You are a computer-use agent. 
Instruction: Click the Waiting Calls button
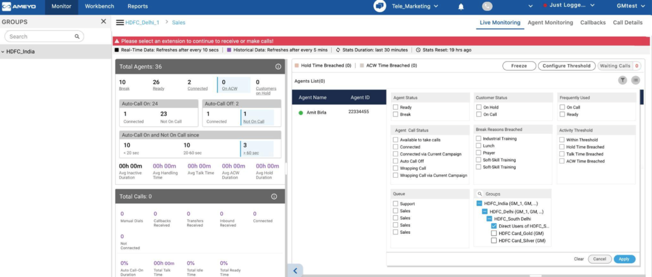point(619,66)
